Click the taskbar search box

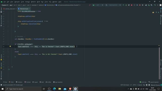23,89
